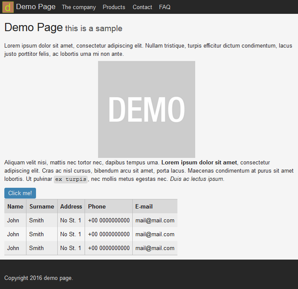Select mail@mail.com in the first row
This screenshot has height=289, width=298.
pyautogui.click(x=155, y=220)
